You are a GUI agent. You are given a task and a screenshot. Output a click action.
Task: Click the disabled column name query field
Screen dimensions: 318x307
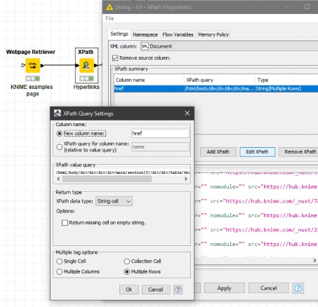(160, 147)
